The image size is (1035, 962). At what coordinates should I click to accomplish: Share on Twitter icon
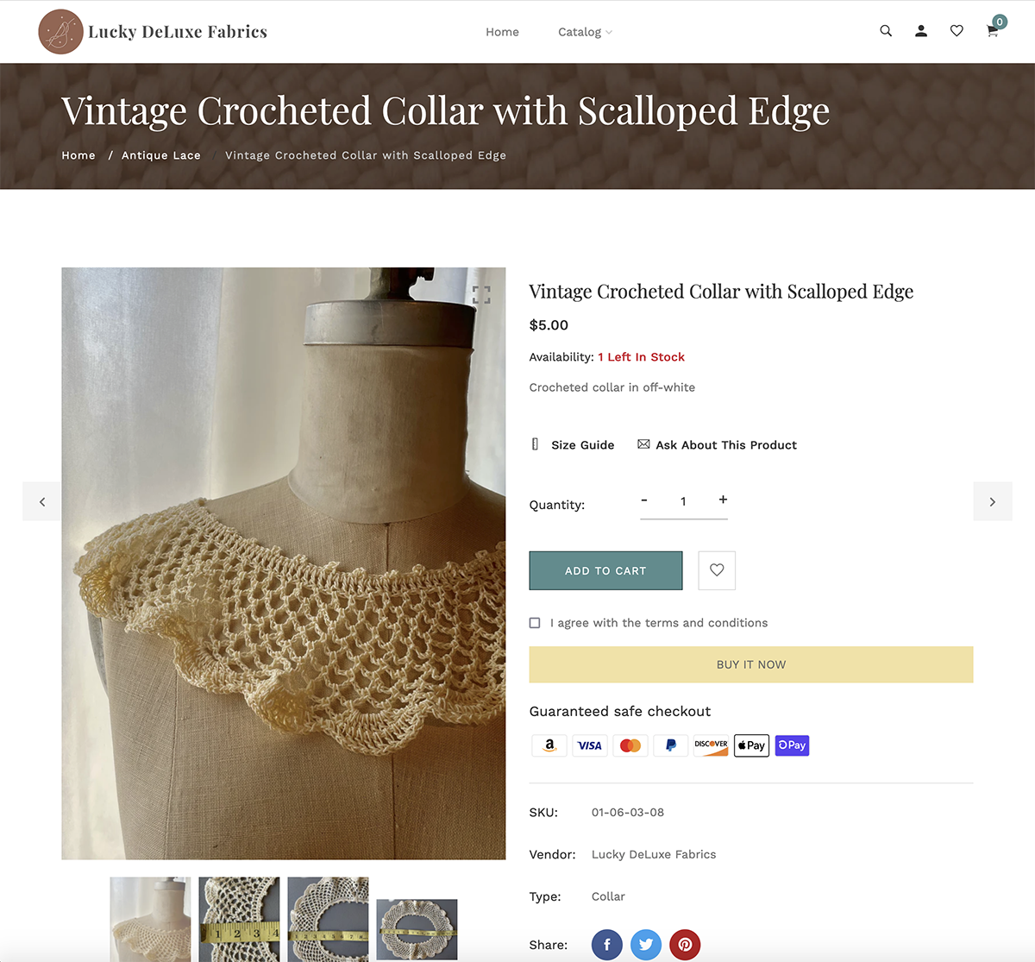pyautogui.click(x=646, y=945)
